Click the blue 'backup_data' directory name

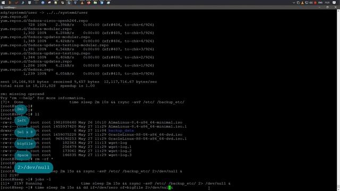coord(121,131)
